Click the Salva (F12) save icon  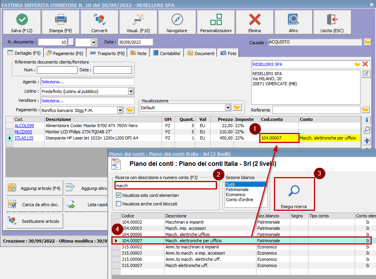click(x=22, y=19)
